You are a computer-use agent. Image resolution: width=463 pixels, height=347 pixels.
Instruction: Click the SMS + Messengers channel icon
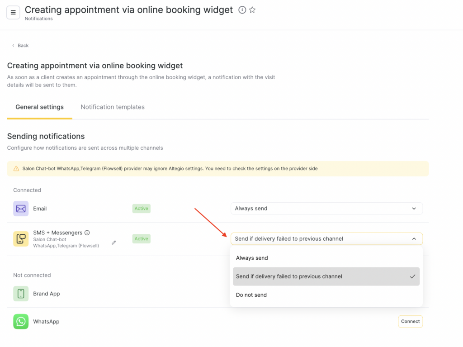pyautogui.click(x=21, y=239)
